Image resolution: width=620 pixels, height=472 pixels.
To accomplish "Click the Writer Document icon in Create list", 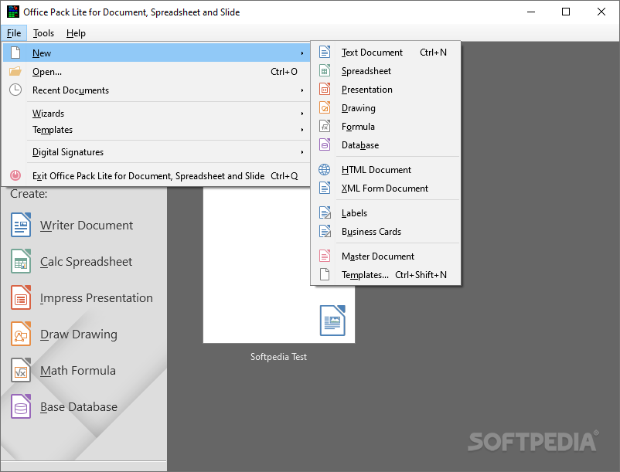I will pyautogui.click(x=21, y=225).
